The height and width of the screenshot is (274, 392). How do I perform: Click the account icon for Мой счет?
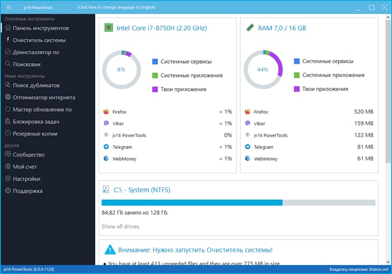(8, 166)
